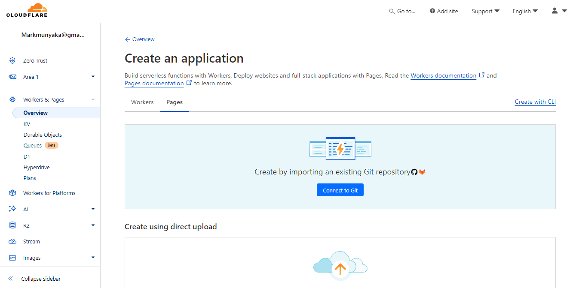
Task: Click the GitLab icon beside the GitHub icon
Action: pos(422,172)
